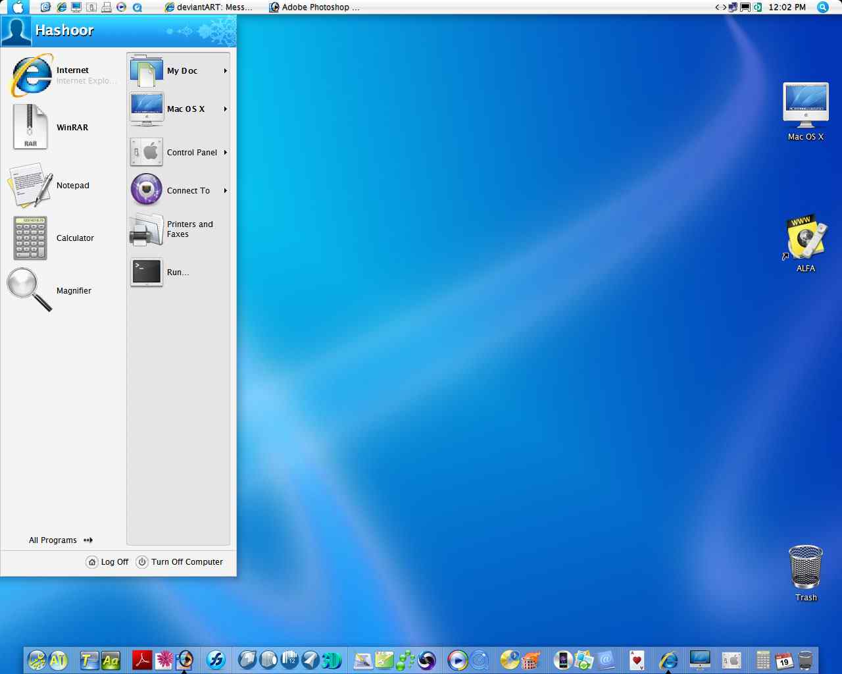Click the tray icon just left of the clock
This screenshot has width=842, height=674.
[x=758, y=7]
